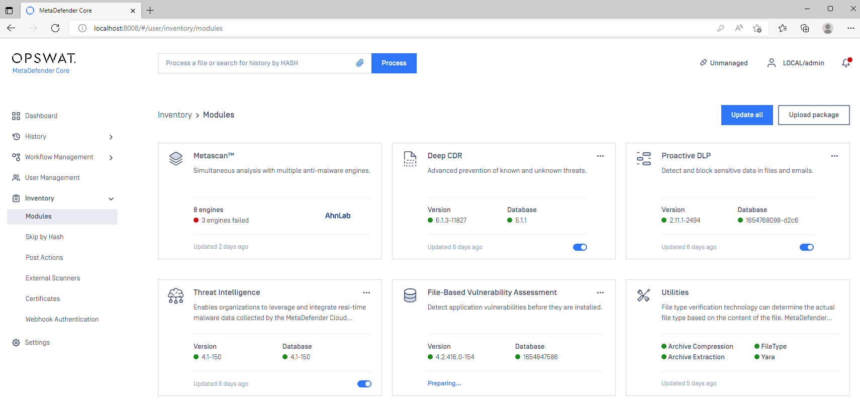
Task: Open Certificates page
Action: [43, 299]
